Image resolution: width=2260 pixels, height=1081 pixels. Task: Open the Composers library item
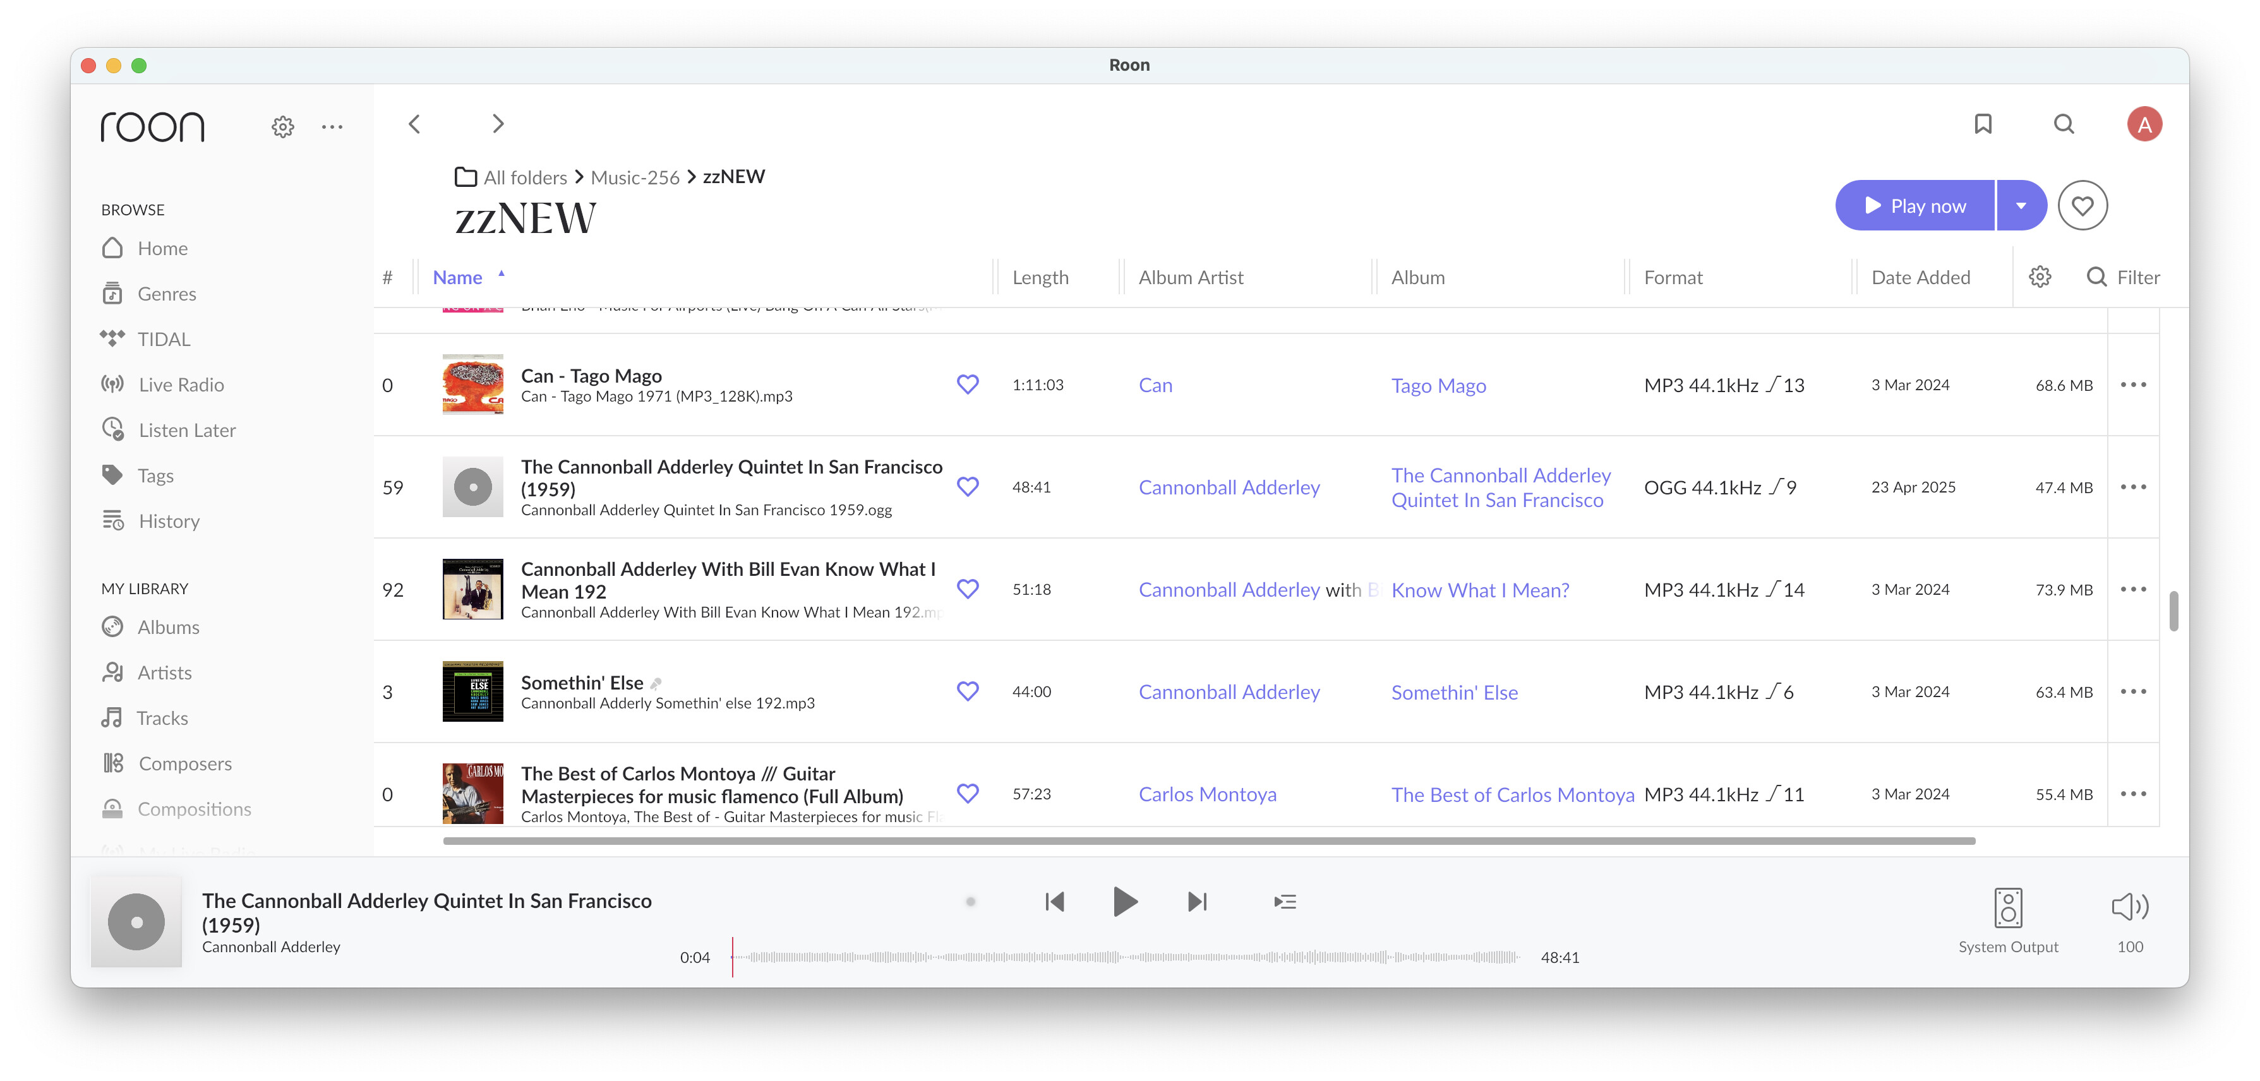pyautogui.click(x=167, y=763)
